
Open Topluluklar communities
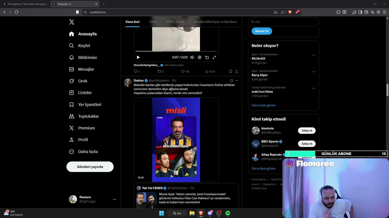(84, 116)
